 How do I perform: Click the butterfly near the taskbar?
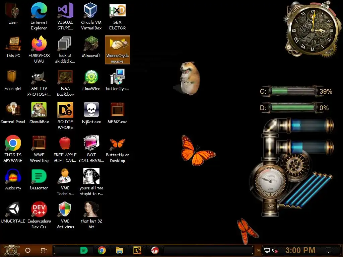pyautogui.click(x=248, y=231)
